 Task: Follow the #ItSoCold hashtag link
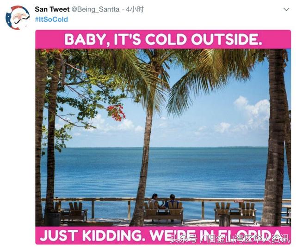pyautogui.click(x=51, y=19)
